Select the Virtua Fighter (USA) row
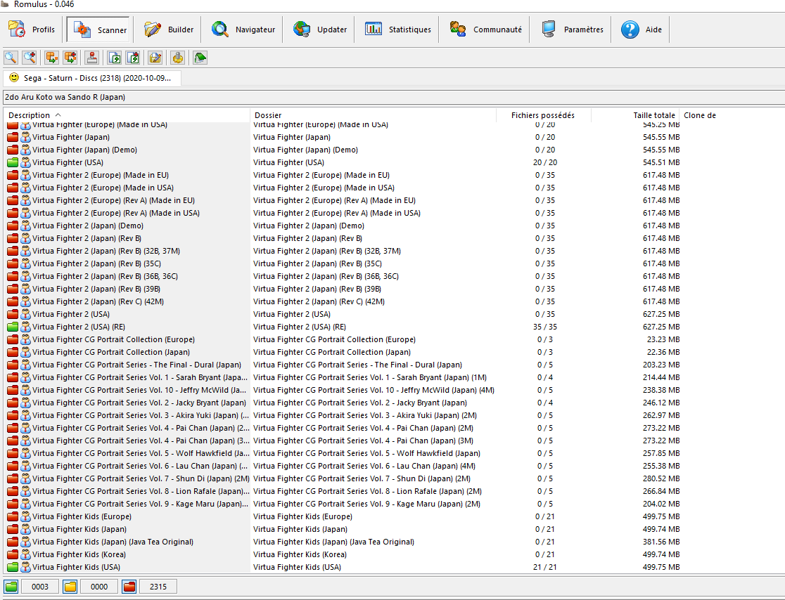Viewport: 785px width, 600px height. pyautogui.click(x=393, y=162)
